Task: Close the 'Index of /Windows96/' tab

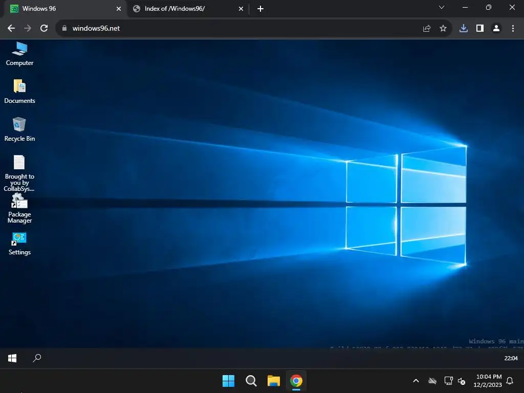Action: coord(241,9)
